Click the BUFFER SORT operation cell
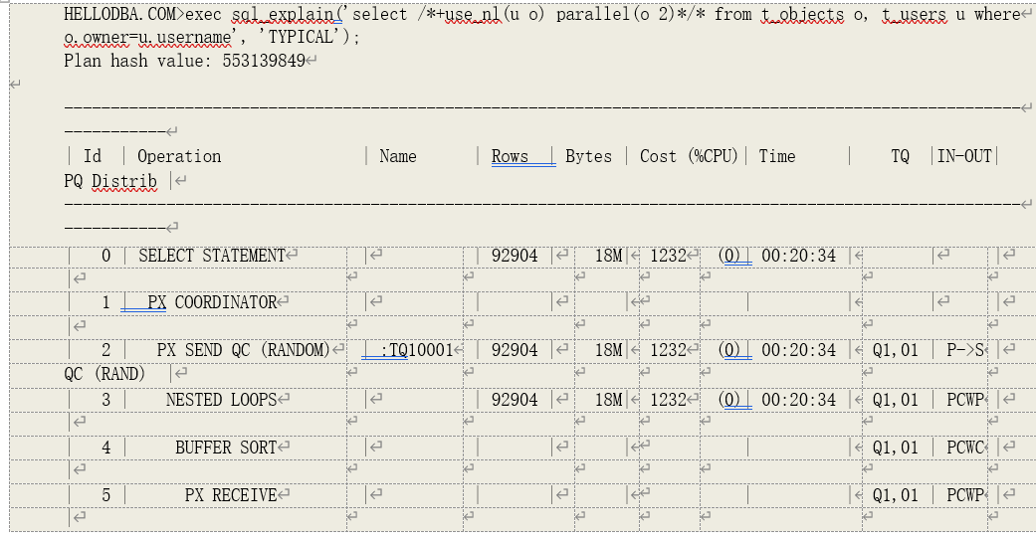 pyautogui.click(x=226, y=448)
